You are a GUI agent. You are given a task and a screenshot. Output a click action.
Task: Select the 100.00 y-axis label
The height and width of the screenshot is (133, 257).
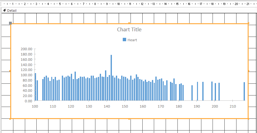pyautogui.click(x=26, y=75)
